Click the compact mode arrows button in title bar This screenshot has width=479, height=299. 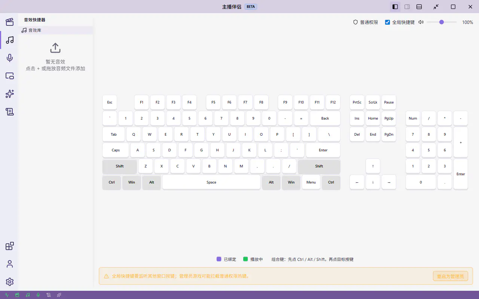pyautogui.click(x=436, y=7)
